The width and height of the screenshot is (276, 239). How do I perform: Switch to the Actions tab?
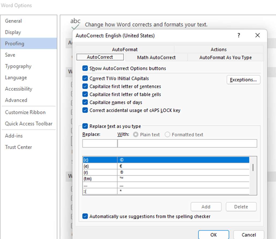pyautogui.click(x=218, y=49)
